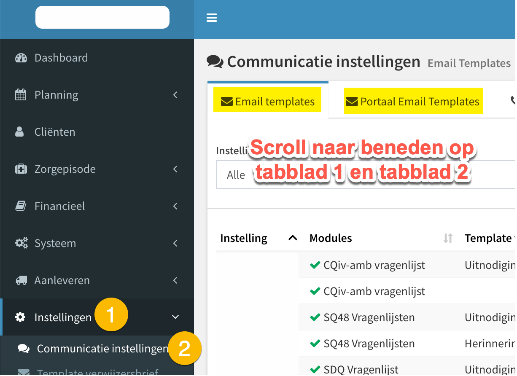The height and width of the screenshot is (376, 517).
Task: Click the Systeem gears icon
Action: pyautogui.click(x=22, y=243)
